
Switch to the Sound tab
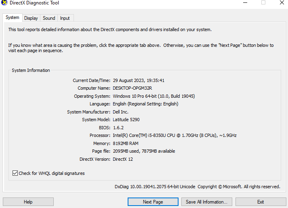(x=49, y=18)
